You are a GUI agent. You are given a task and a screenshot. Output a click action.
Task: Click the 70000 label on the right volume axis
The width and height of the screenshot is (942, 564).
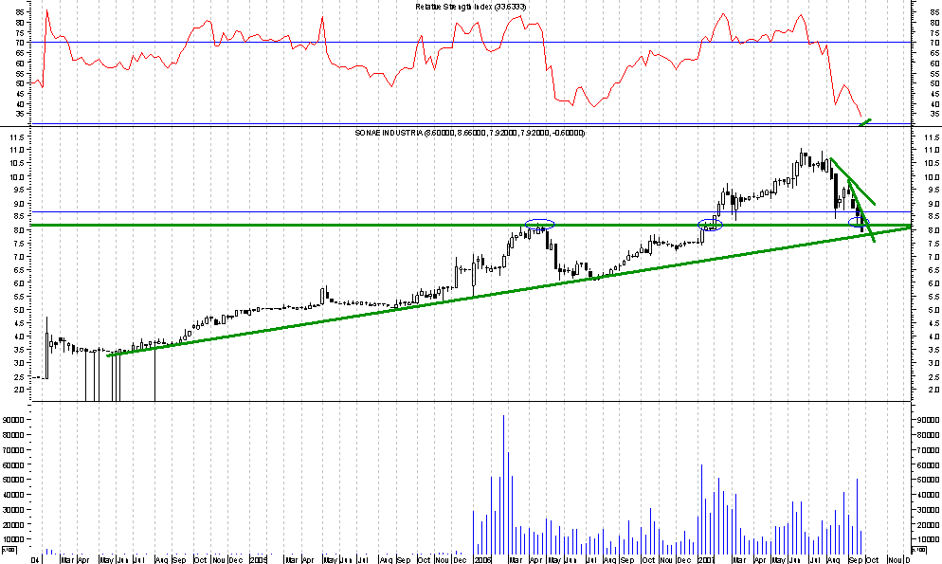point(927,450)
